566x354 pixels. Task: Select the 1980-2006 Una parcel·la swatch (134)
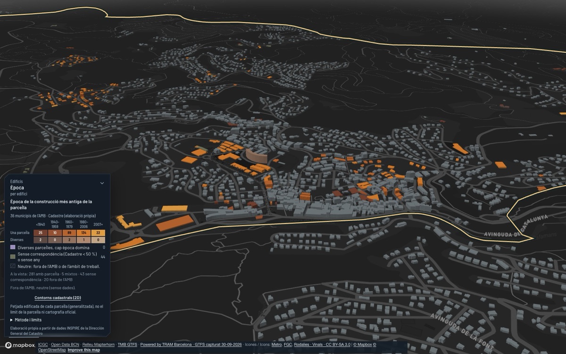pos(83,233)
